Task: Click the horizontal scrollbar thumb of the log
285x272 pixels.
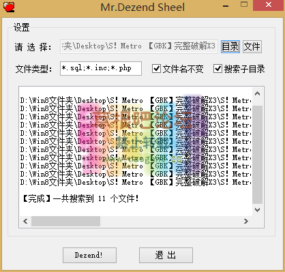Action: click(65, 221)
